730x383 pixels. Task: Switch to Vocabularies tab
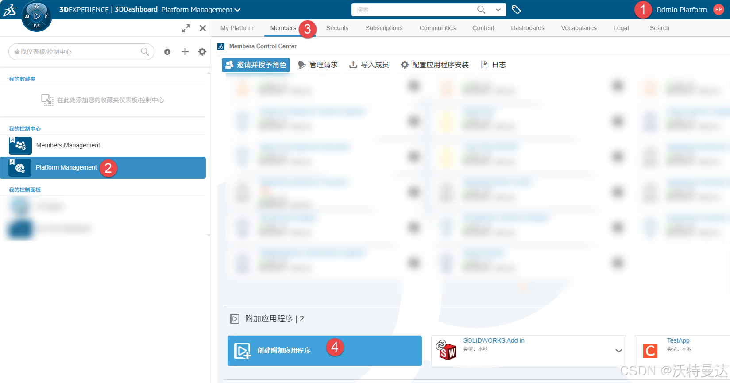pos(579,28)
